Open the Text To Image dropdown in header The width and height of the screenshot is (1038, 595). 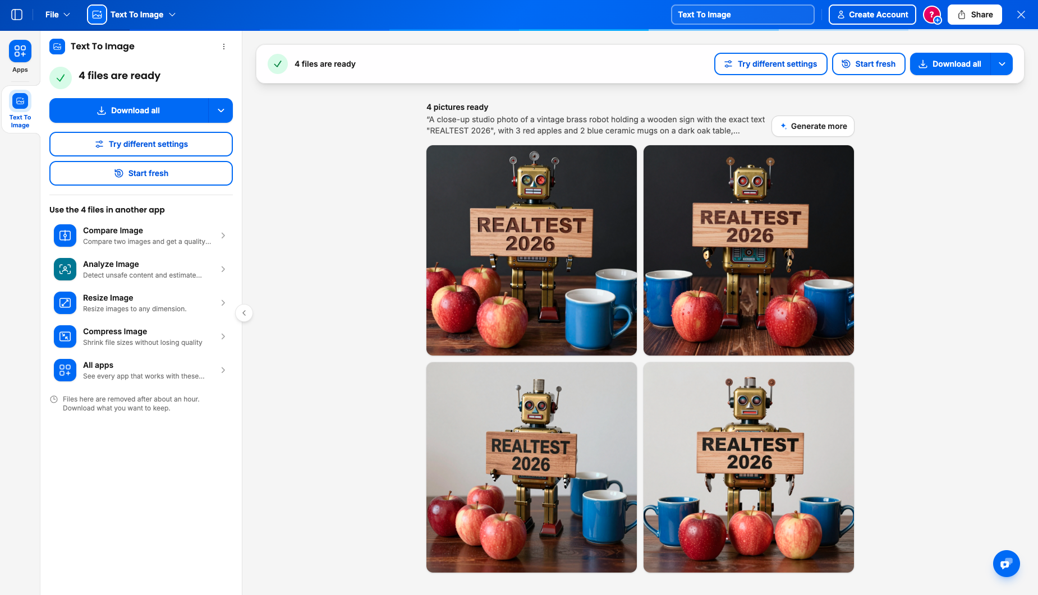point(132,15)
